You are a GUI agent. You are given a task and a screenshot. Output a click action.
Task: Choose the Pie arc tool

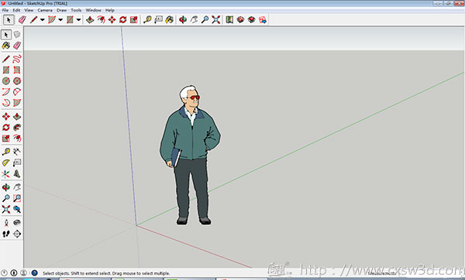tap(17, 103)
